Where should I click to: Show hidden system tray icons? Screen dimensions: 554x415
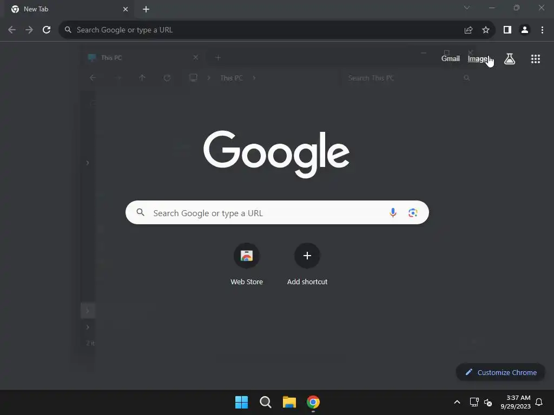(x=457, y=402)
